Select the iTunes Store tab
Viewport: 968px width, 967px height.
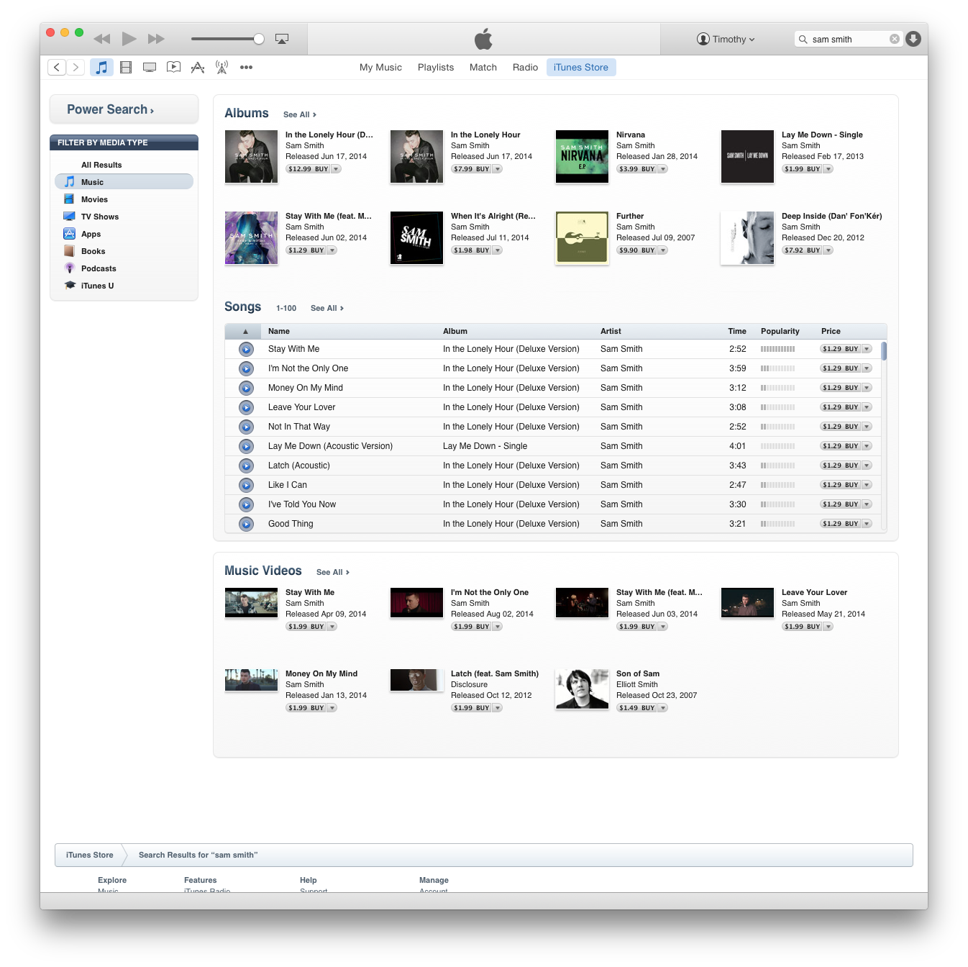(581, 67)
